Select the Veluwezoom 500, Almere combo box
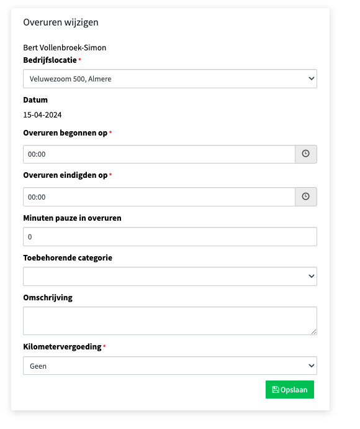This screenshot has height=429, width=360. [170, 79]
